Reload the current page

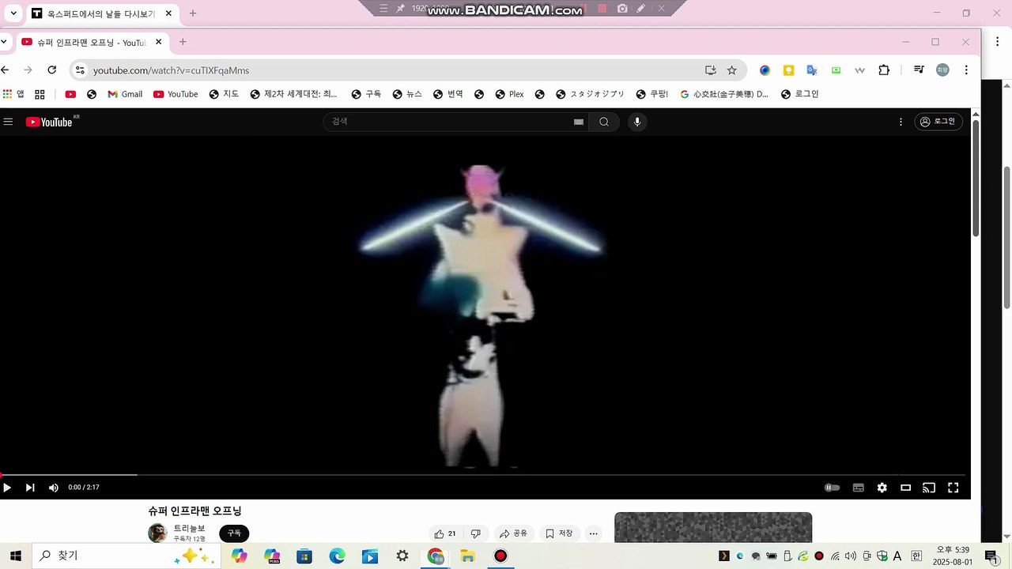pyautogui.click(x=52, y=70)
